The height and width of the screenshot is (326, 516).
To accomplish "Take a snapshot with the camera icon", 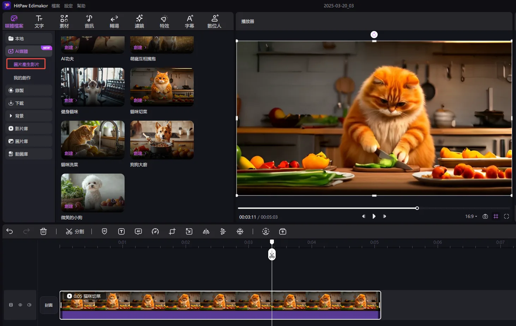I will pyautogui.click(x=485, y=216).
